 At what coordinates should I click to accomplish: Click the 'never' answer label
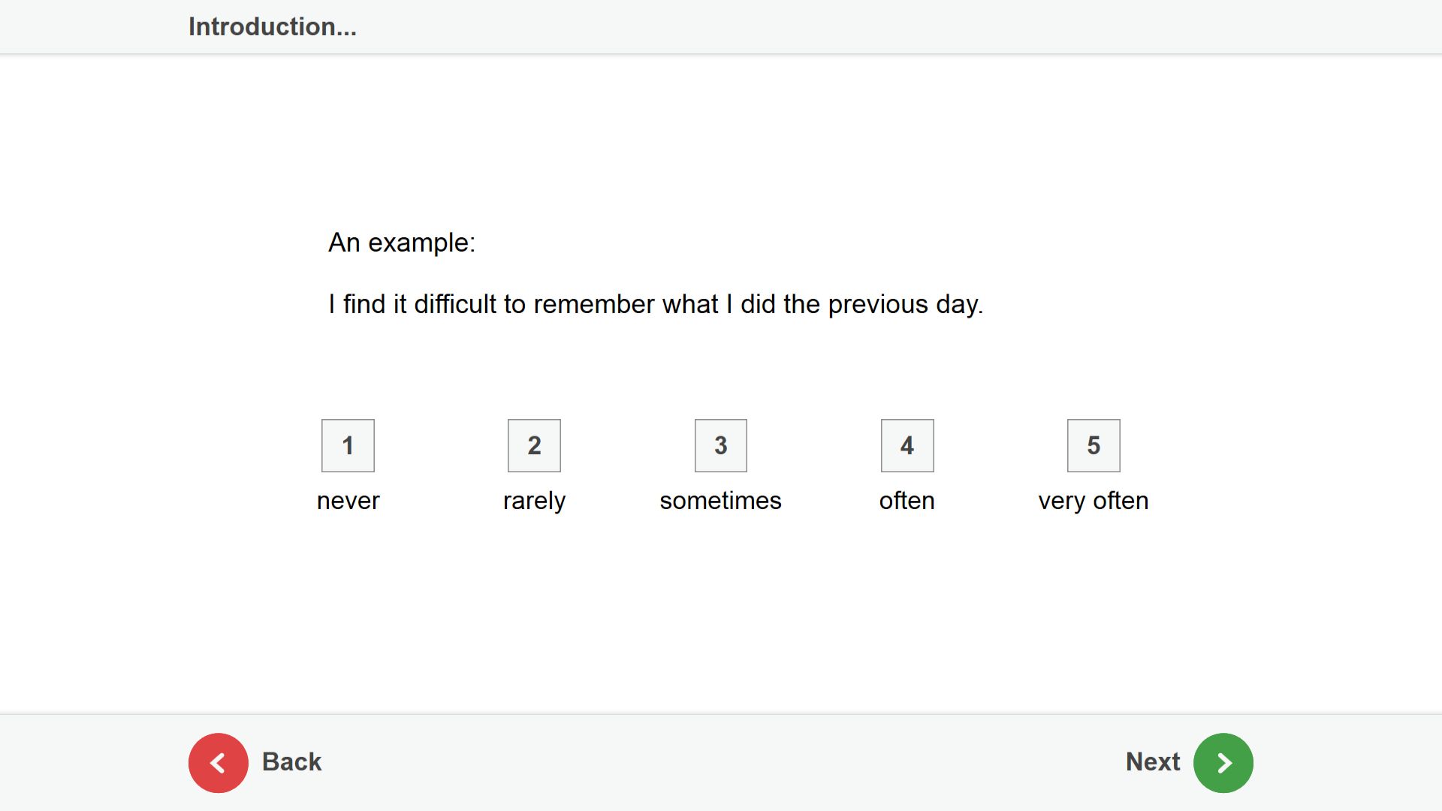(x=348, y=501)
